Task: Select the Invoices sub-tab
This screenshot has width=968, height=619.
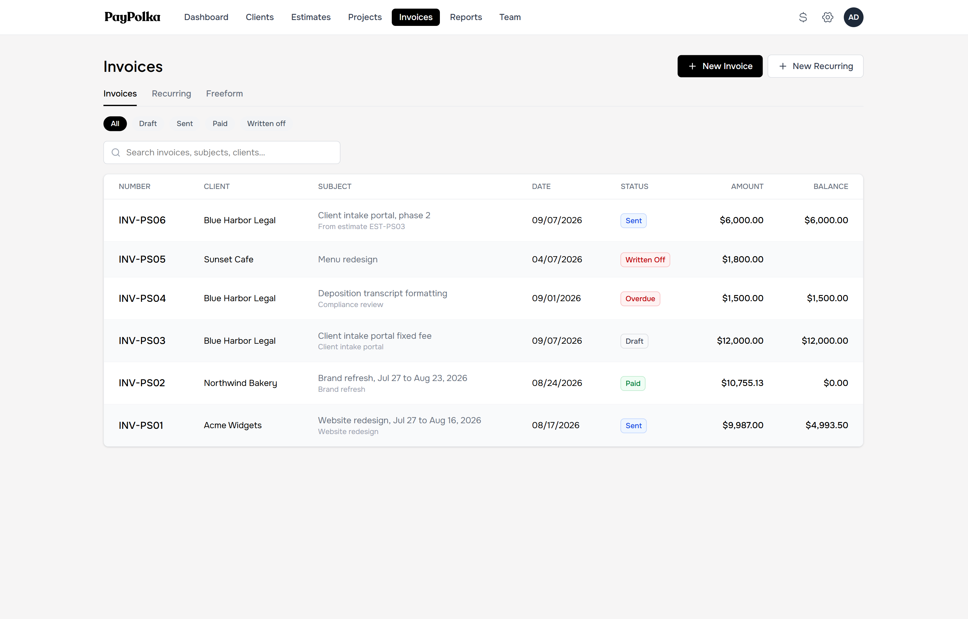Action: click(120, 94)
